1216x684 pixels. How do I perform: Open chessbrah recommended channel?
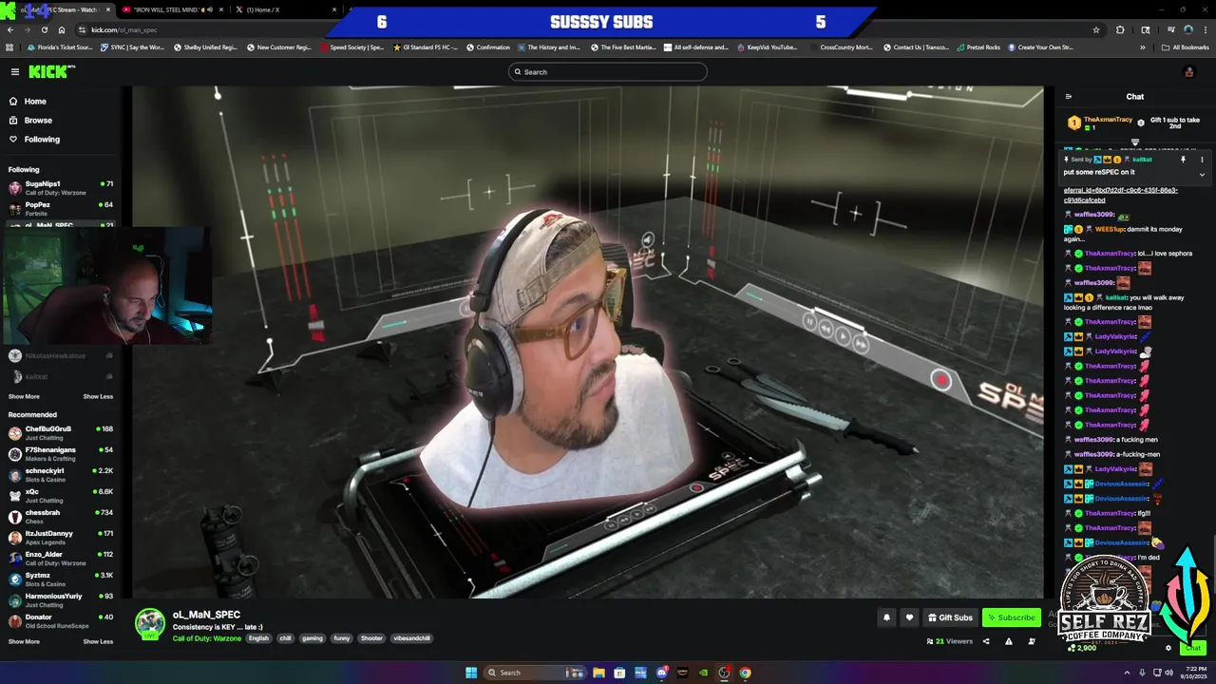point(61,516)
